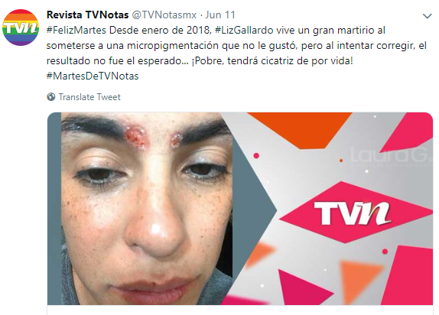Image resolution: width=439 pixels, height=315 pixels.
Task: Click the orange triangle at the card's bottom right
Action: [359, 279]
